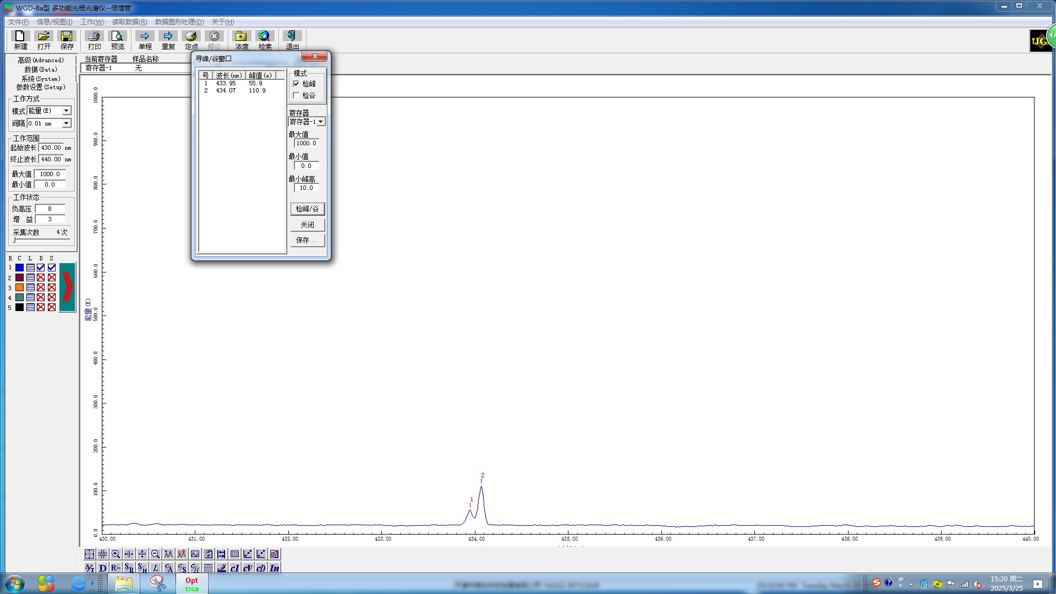Toggle register 3 D display checkbox

(41, 287)
